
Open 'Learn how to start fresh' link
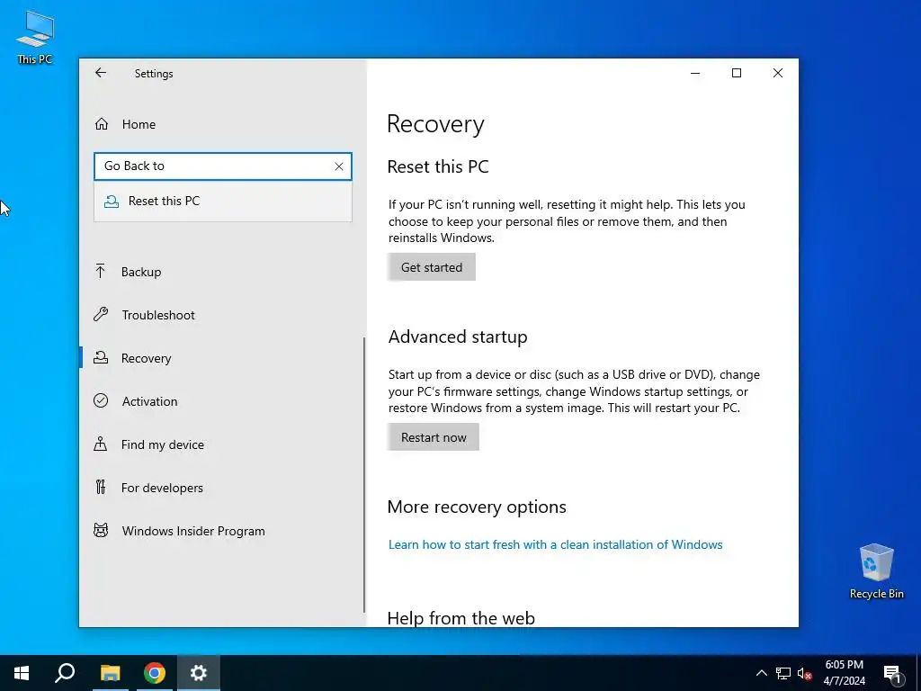555,544
